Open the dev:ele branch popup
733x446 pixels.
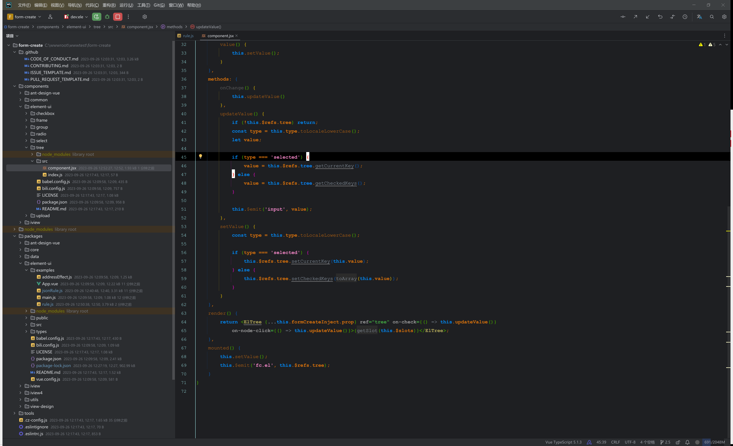point(75,17)
